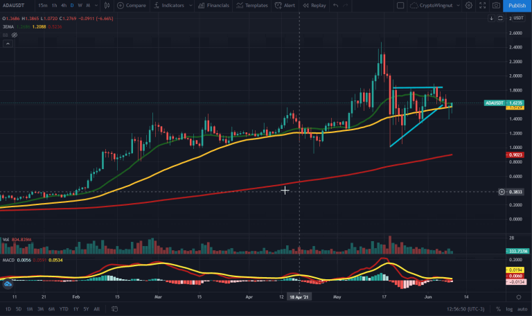This screenshot has width=532, height=316.
Task: Undo the last chart action
Action: [x=335, y=6]
